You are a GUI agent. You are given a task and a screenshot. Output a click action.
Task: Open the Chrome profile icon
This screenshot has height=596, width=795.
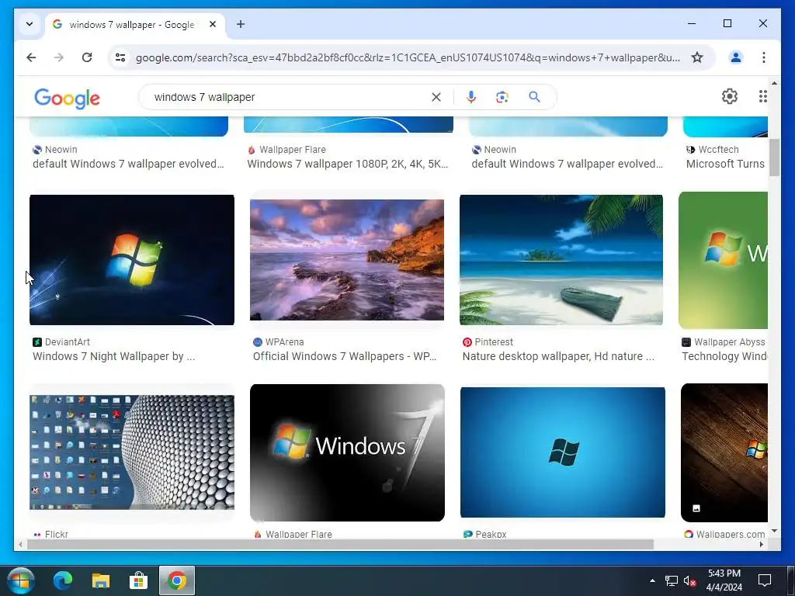coord(736,57)
